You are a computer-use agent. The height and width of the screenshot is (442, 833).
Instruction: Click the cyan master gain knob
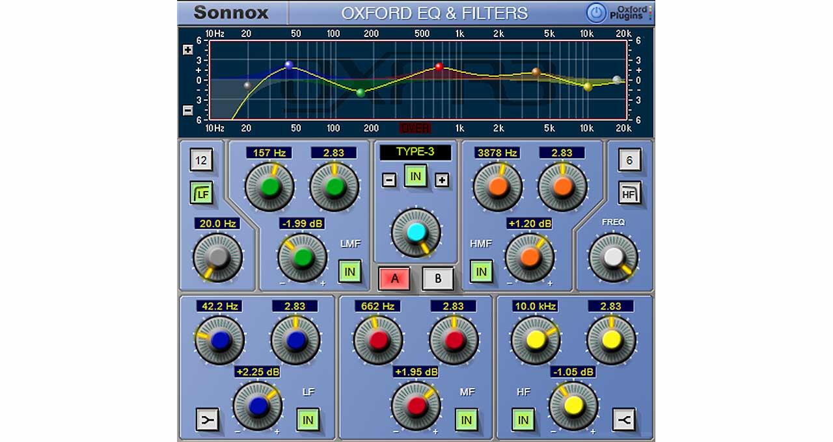click(x=415, y=233)
